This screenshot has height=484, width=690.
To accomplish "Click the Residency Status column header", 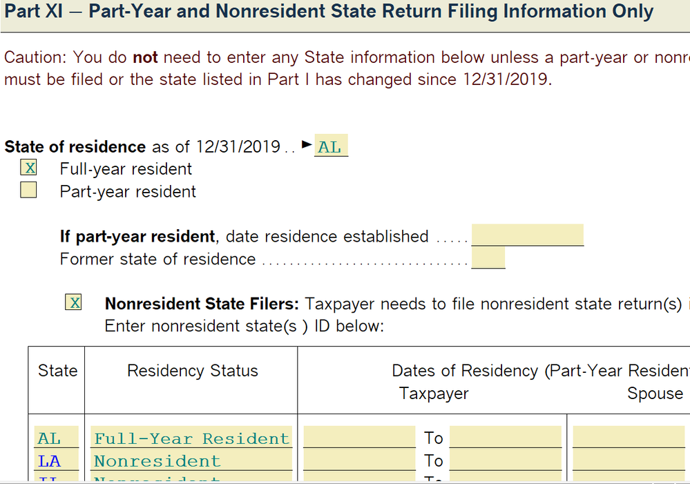I will click(x=192, y=371).
